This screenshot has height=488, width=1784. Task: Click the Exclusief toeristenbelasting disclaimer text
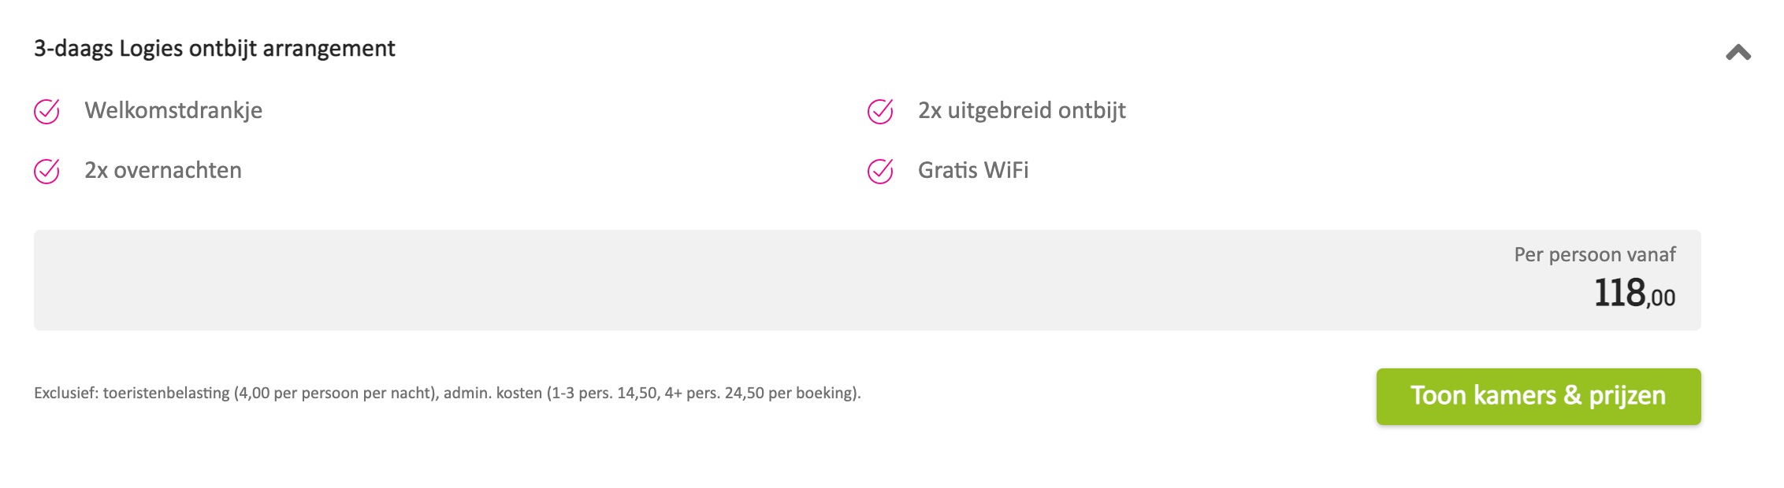pyautogui.click(x=448, y=393)
